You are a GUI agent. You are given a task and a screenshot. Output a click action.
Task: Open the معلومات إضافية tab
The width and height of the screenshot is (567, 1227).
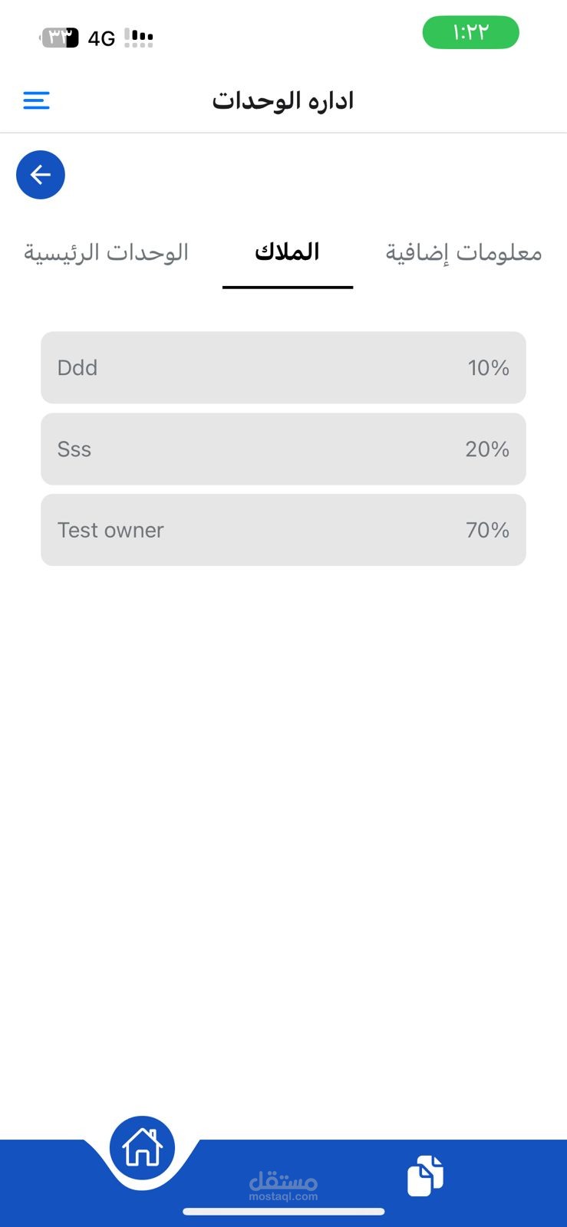(463, 252)
